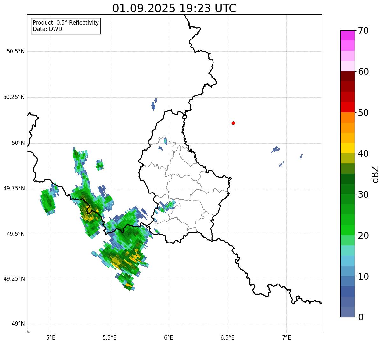Click the 5.5°E longitude label
The image size is (383, 344).
(110, 337)
